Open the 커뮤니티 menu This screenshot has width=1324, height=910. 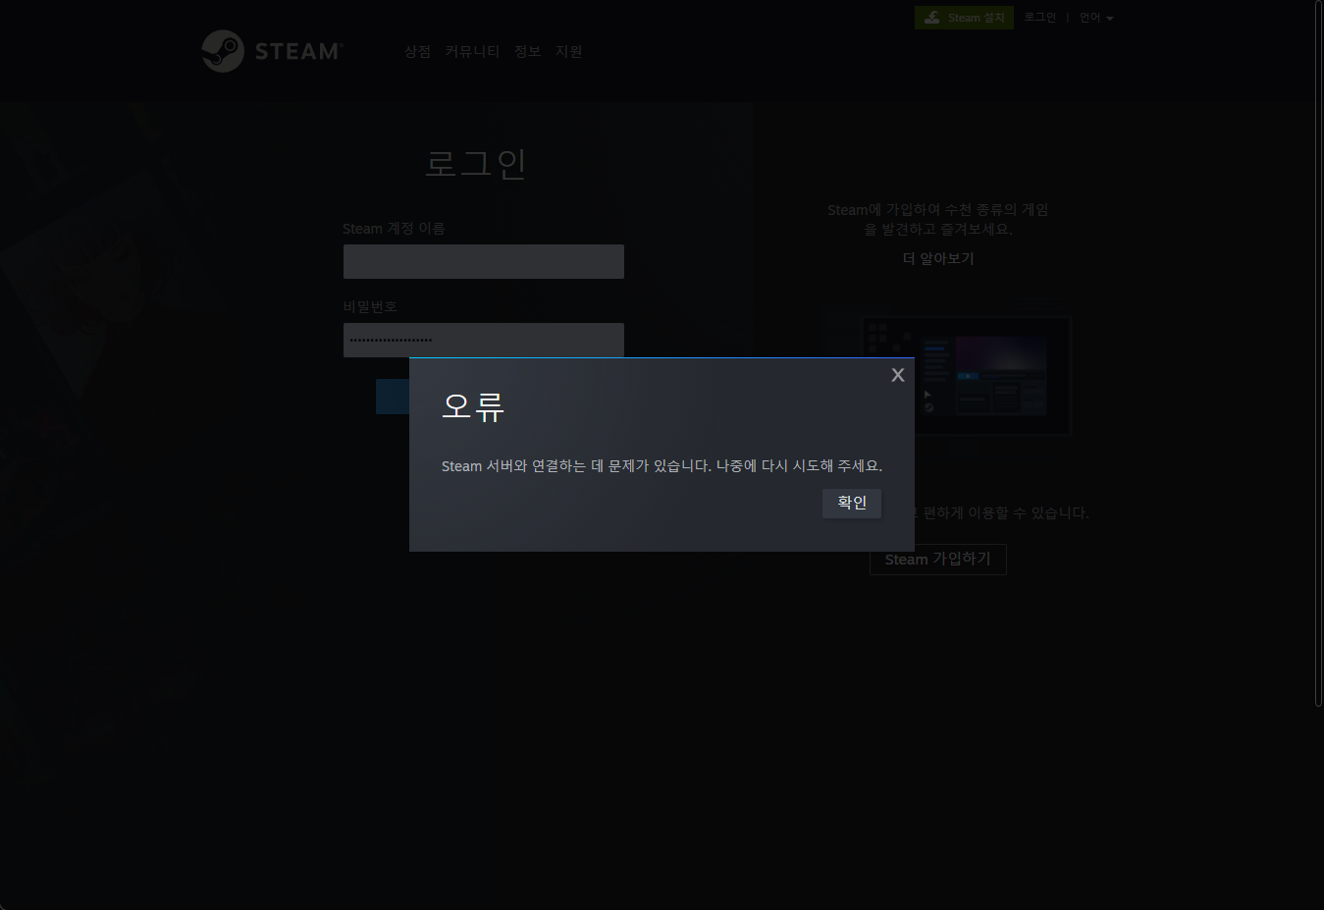tap(472, 51)
